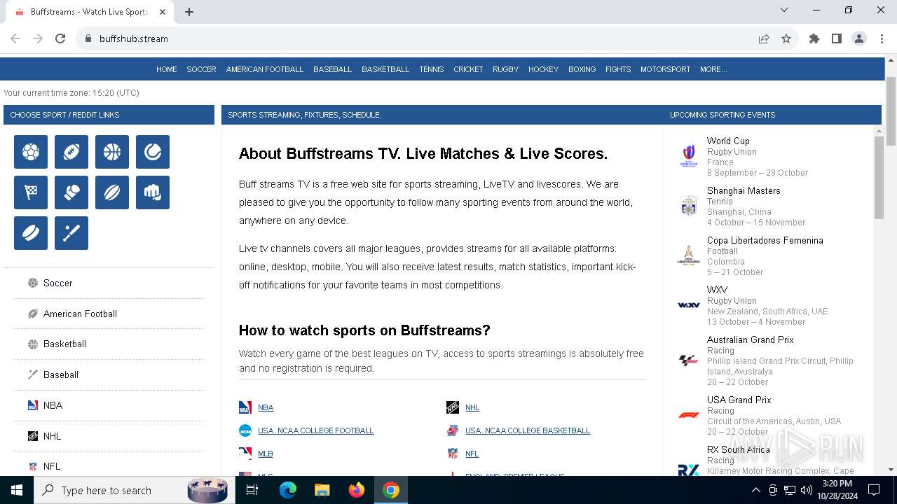The height and width of the screenshot is (504, 897).
Task: Open File Explorer from the taskbar
Action: coord(322,490)
